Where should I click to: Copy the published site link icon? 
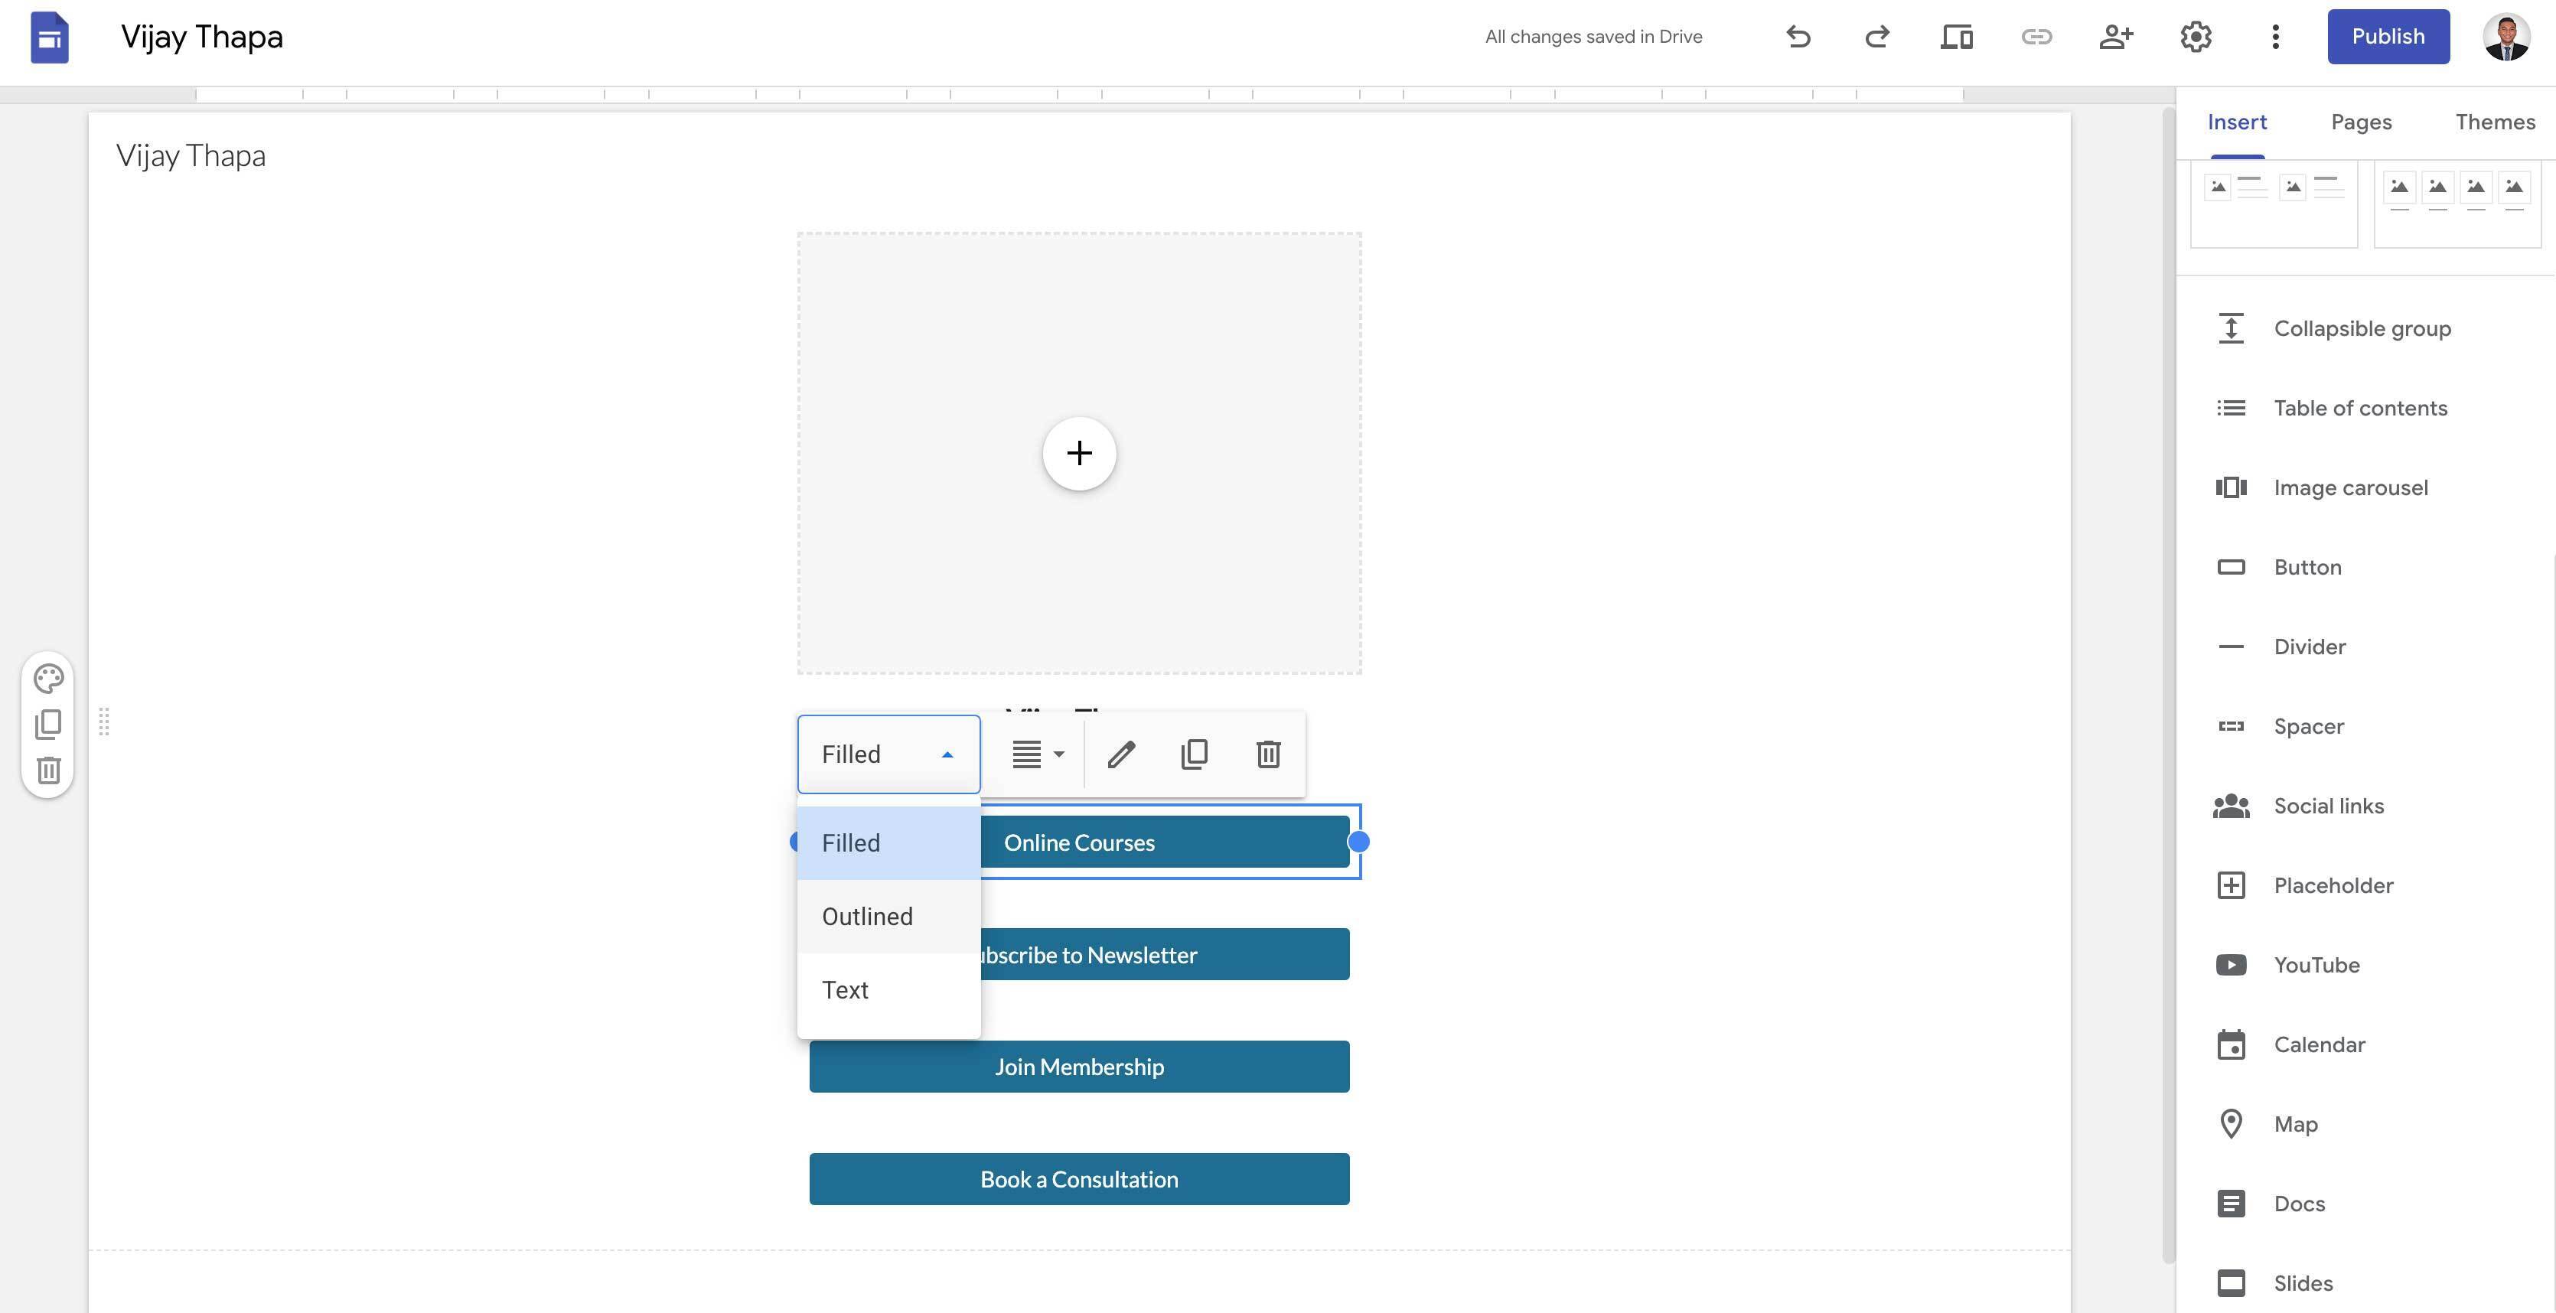[x=2036, y=37]
